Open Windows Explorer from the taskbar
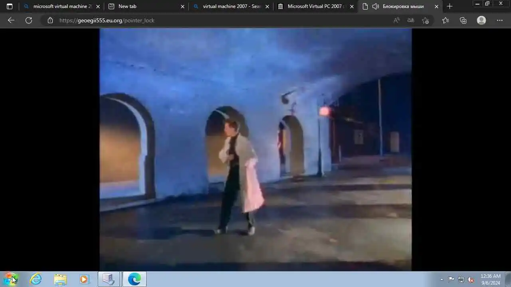511x287 pixels. [61, 279]
